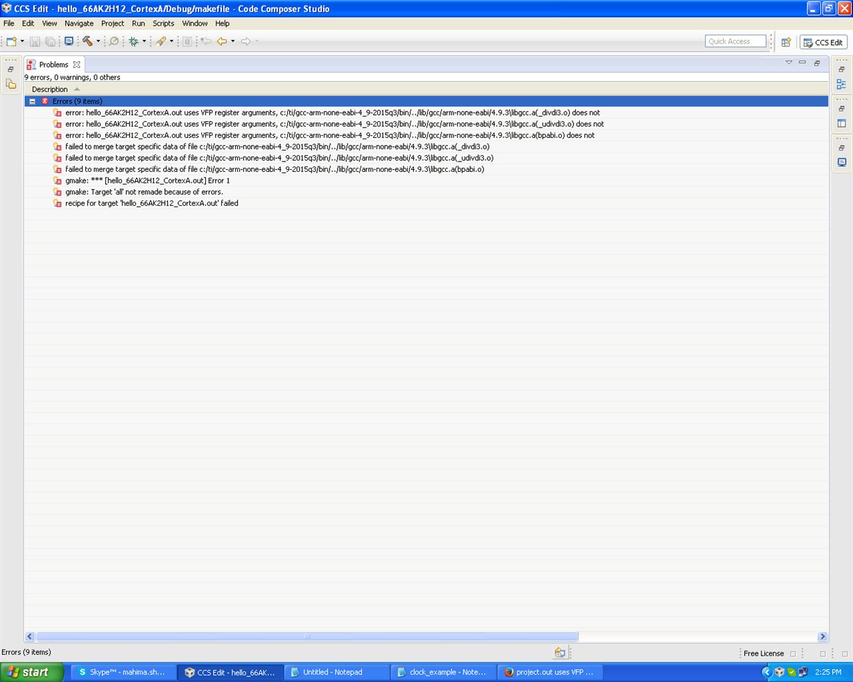
Task: Open the Console view icon in right sidebar
Action: [841, 162]
